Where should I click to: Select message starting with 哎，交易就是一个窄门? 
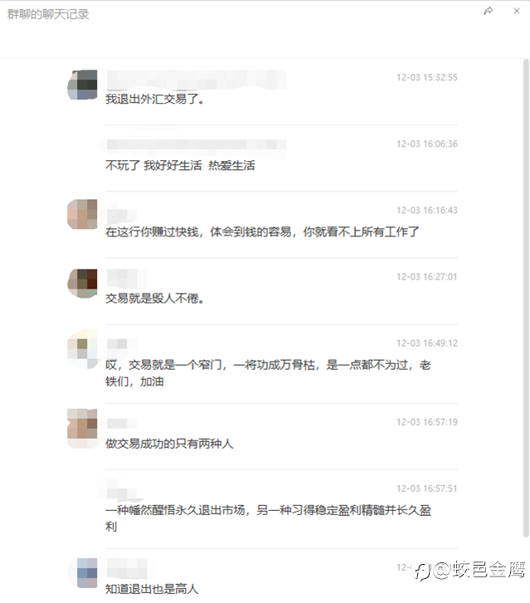pyautogui.click(x=268, y=373)
